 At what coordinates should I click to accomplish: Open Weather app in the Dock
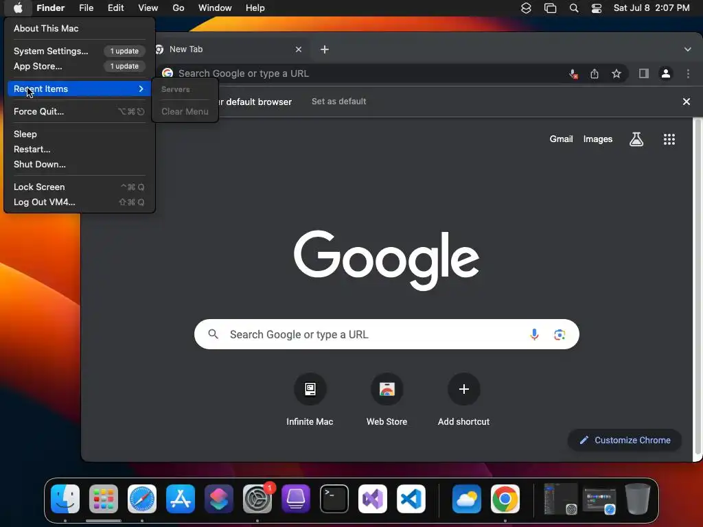[x=467, y=499]
